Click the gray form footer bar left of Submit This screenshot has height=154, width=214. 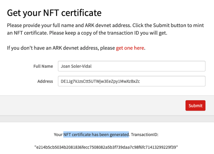point(92,106)
